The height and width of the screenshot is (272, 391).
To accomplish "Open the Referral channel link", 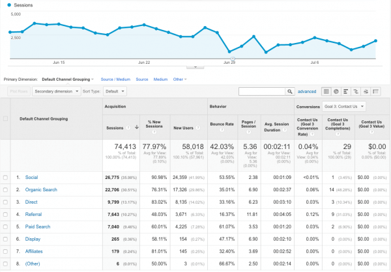I will pos(33,215).
